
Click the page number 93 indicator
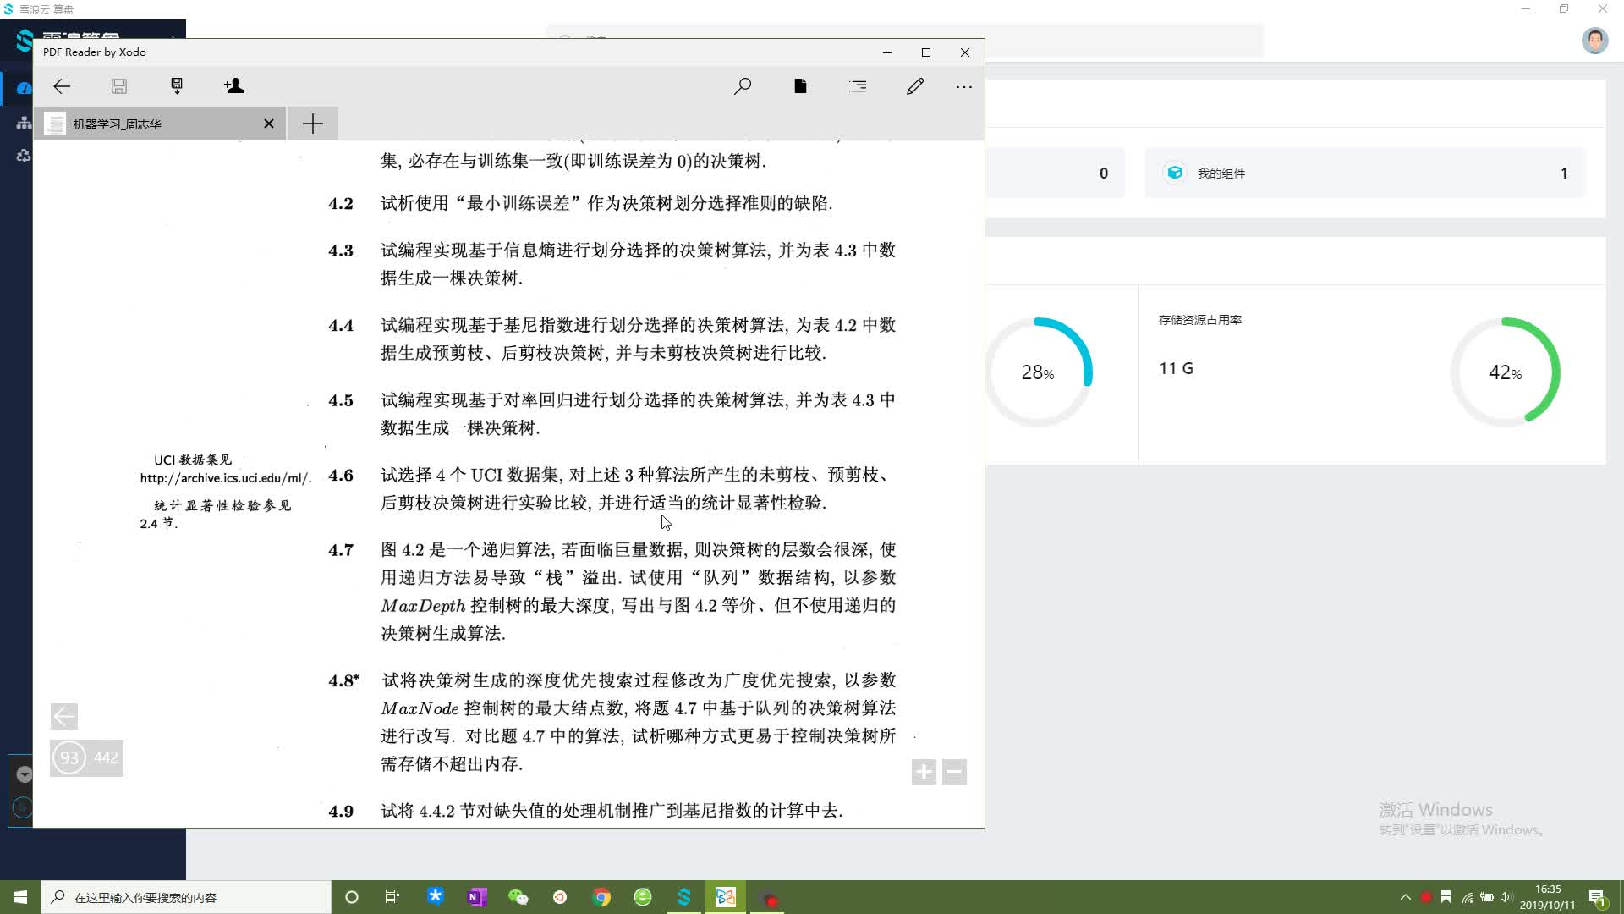pos(69,757)
